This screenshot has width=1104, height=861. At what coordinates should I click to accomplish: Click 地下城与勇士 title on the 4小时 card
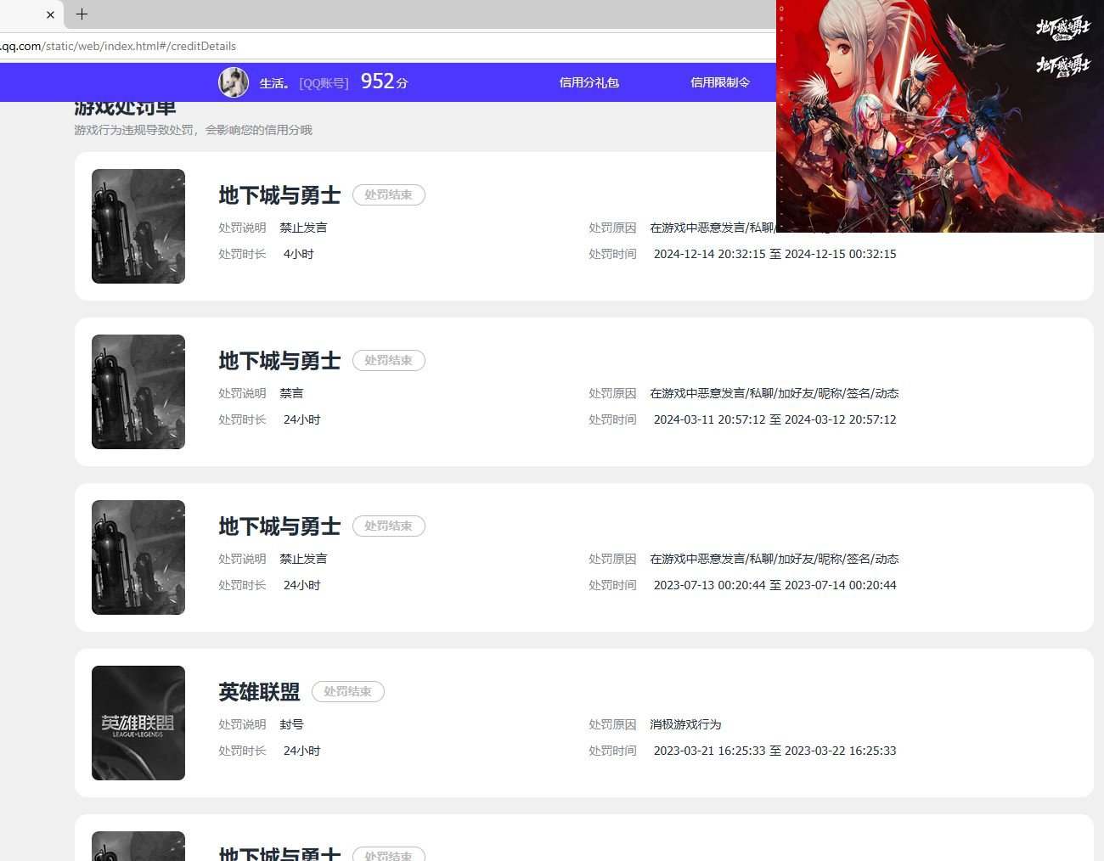[279, 195]
